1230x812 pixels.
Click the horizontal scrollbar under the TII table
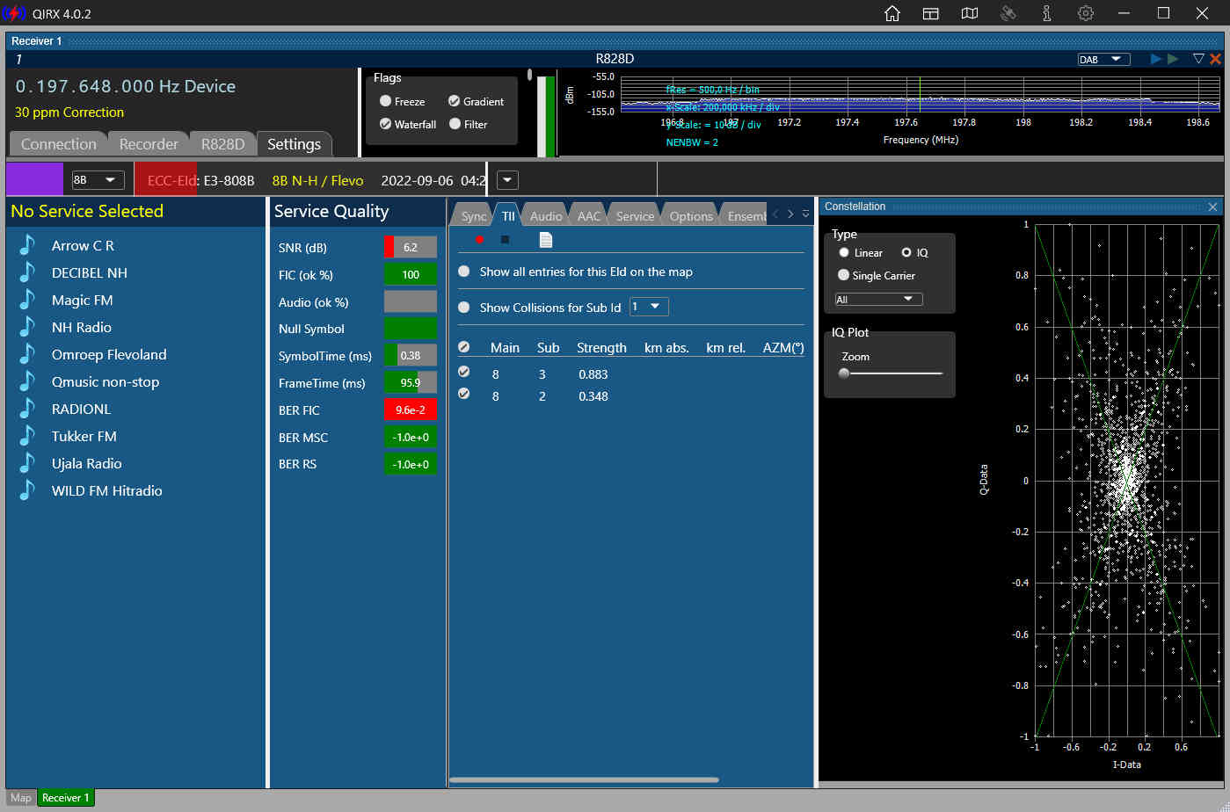coord(584,779)
